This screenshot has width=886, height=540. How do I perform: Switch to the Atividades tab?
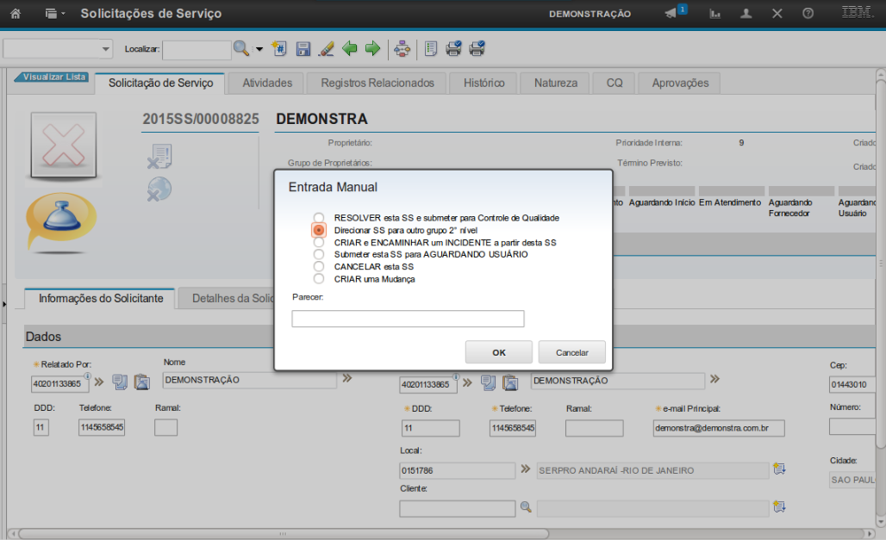(267, 84)
